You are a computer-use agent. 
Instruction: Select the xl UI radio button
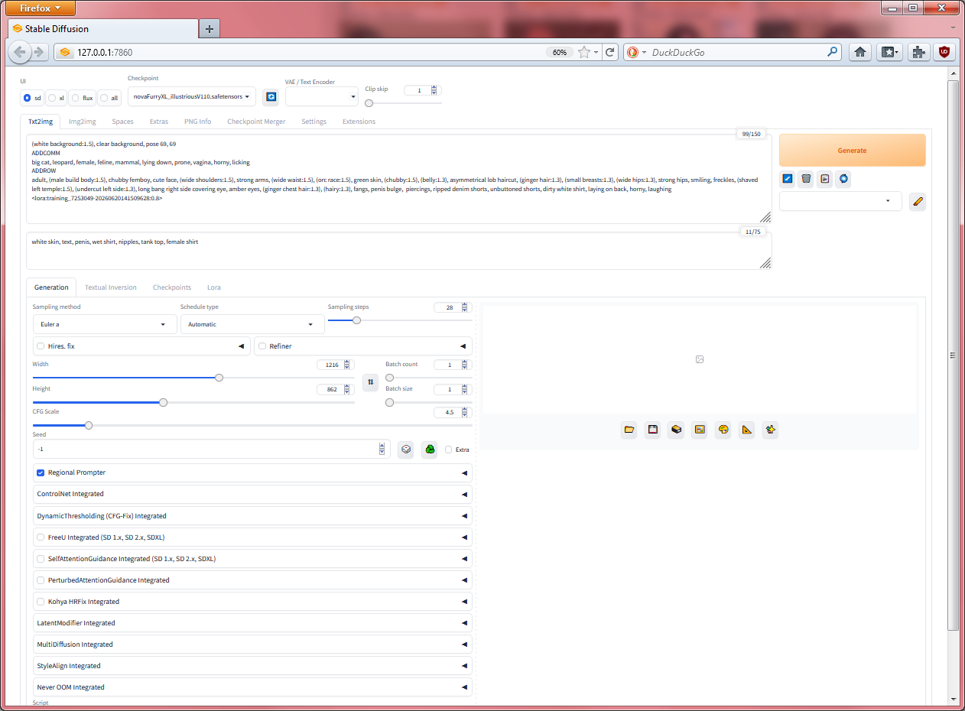pos(52,98)
